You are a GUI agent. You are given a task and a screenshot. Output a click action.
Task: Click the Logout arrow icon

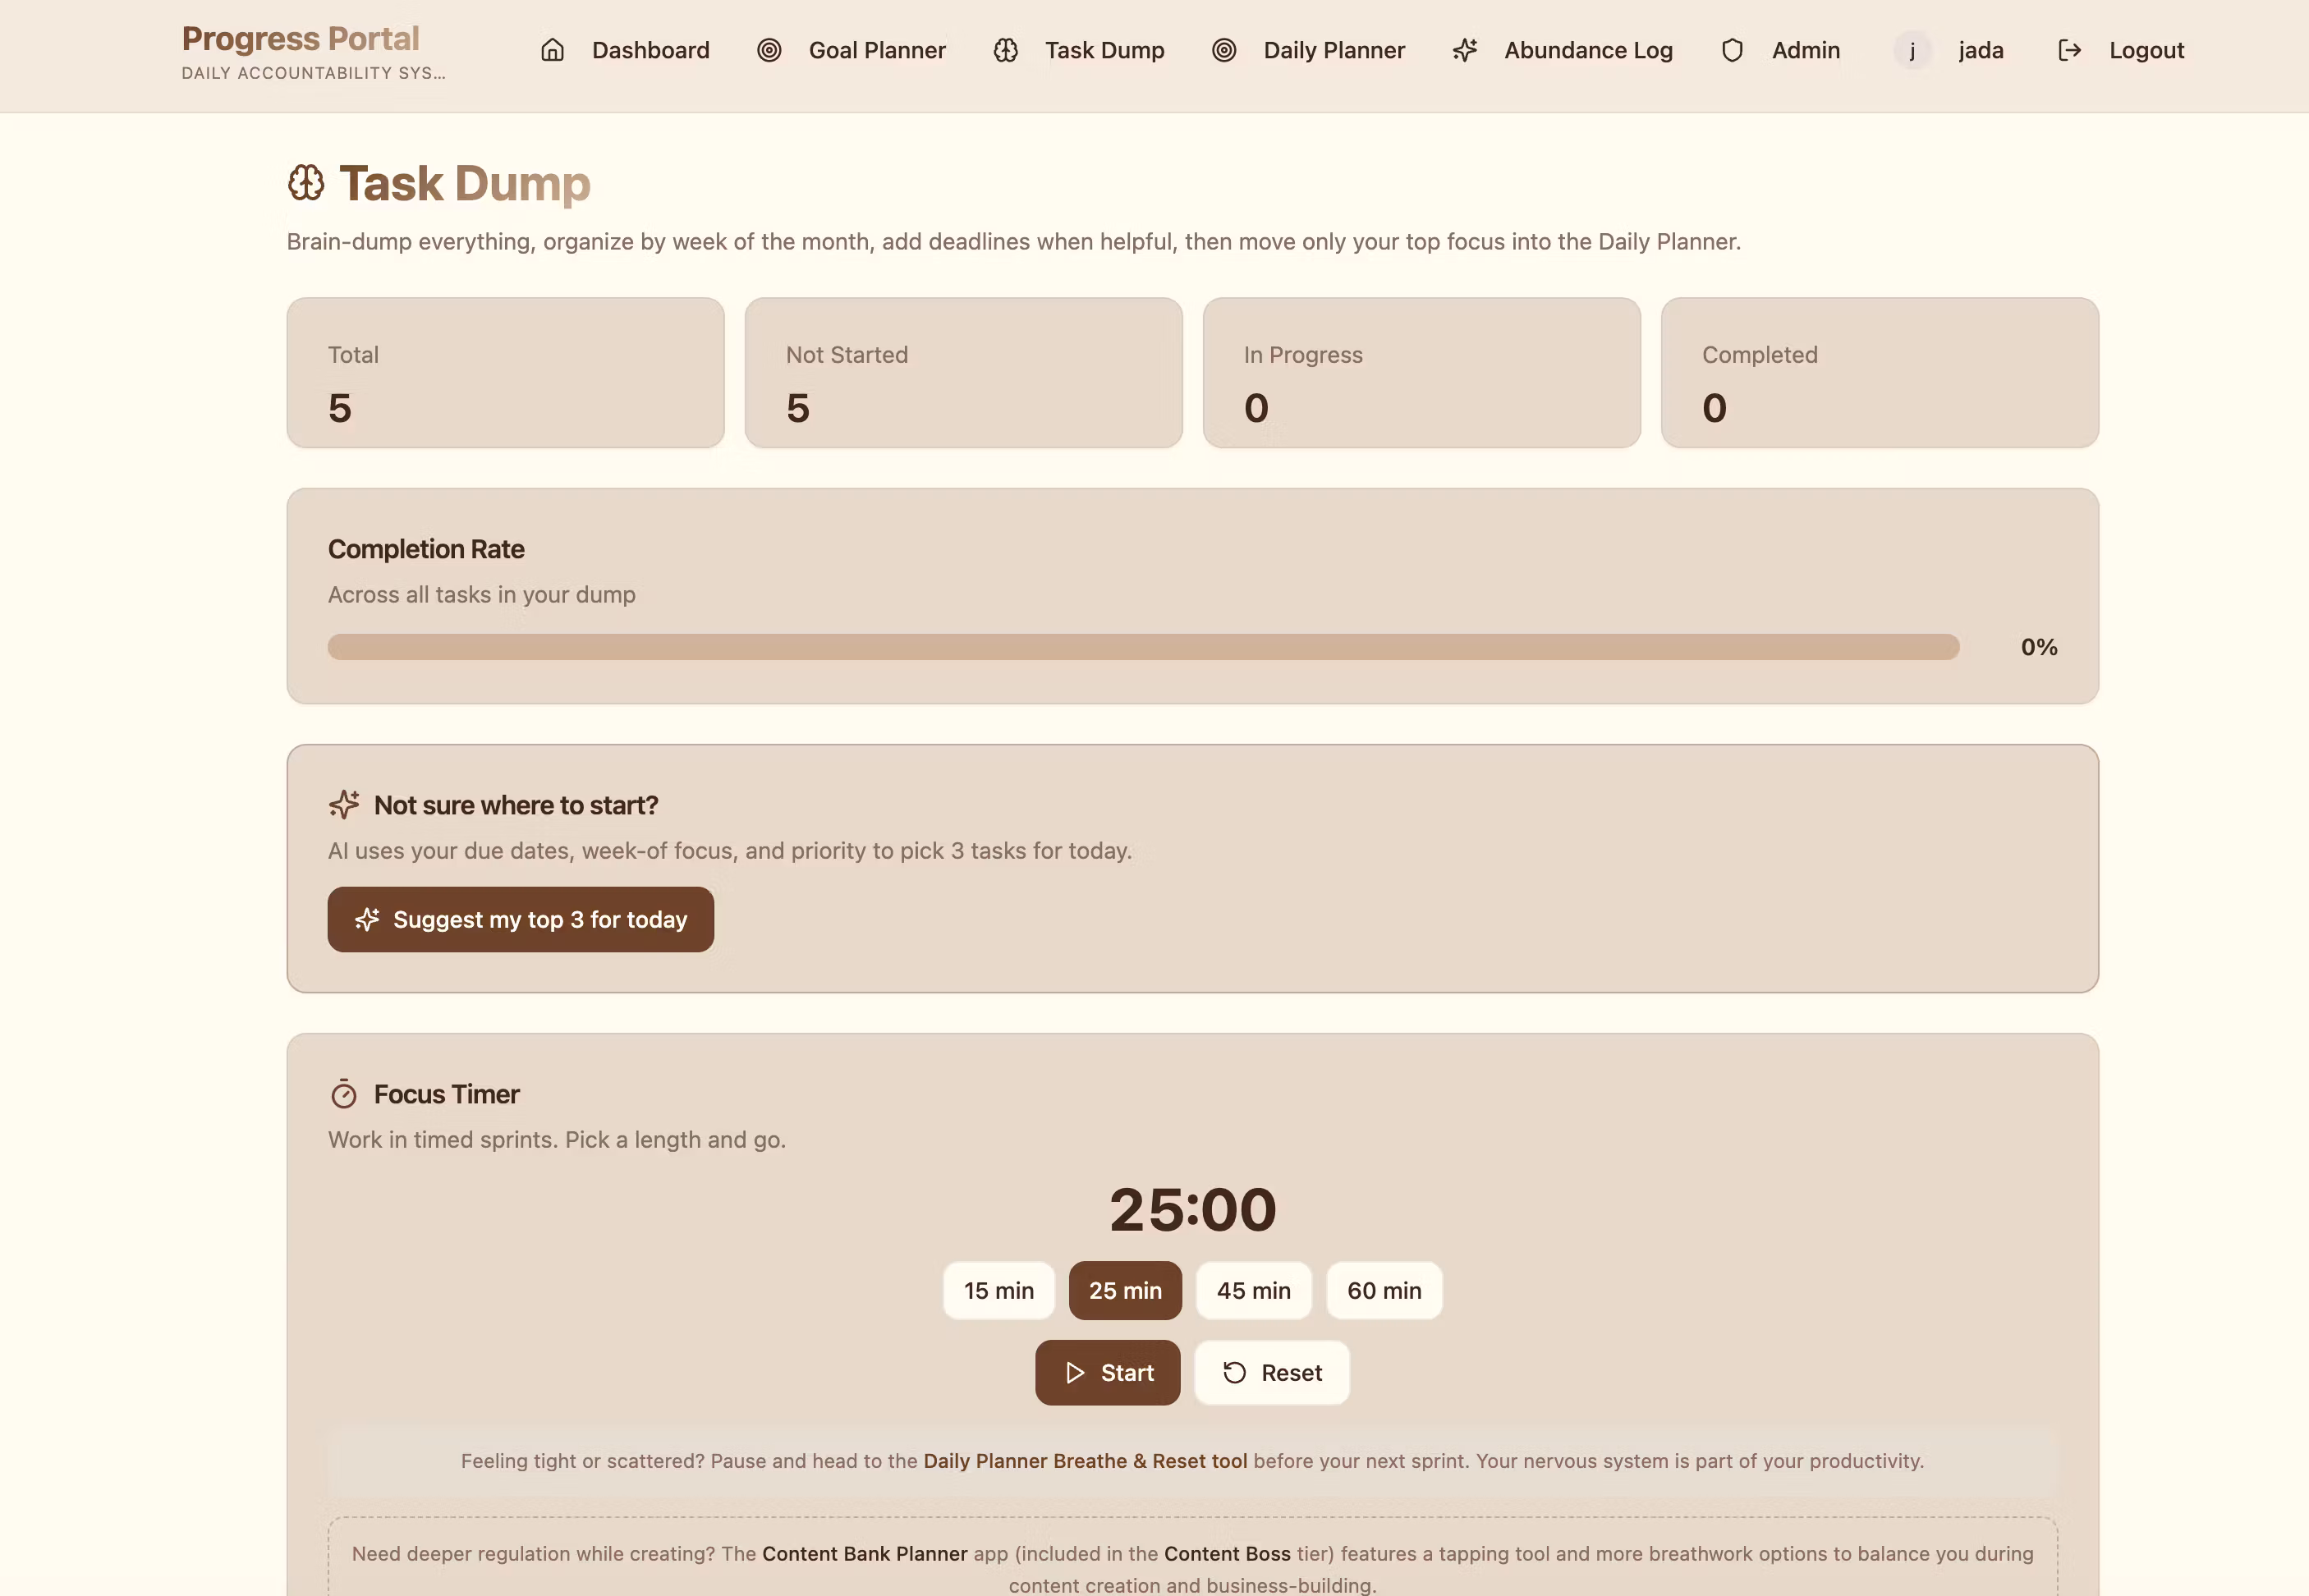point(2069,50)
